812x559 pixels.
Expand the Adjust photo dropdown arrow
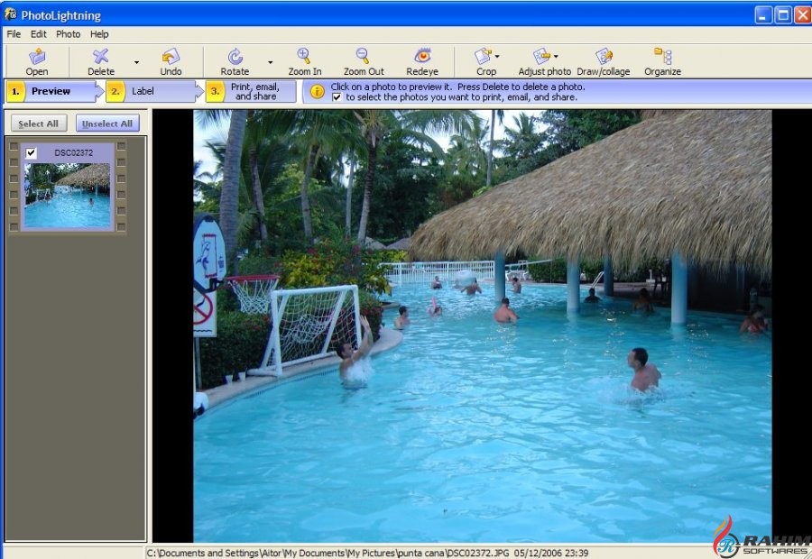[x=556, y=56]
